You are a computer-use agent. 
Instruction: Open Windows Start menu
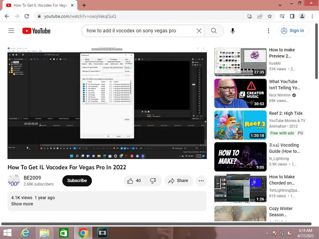tap(7, 233)
